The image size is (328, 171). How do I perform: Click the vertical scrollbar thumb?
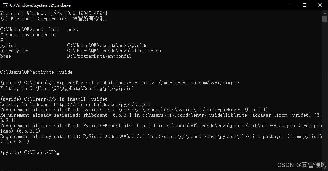click(325, 19)
